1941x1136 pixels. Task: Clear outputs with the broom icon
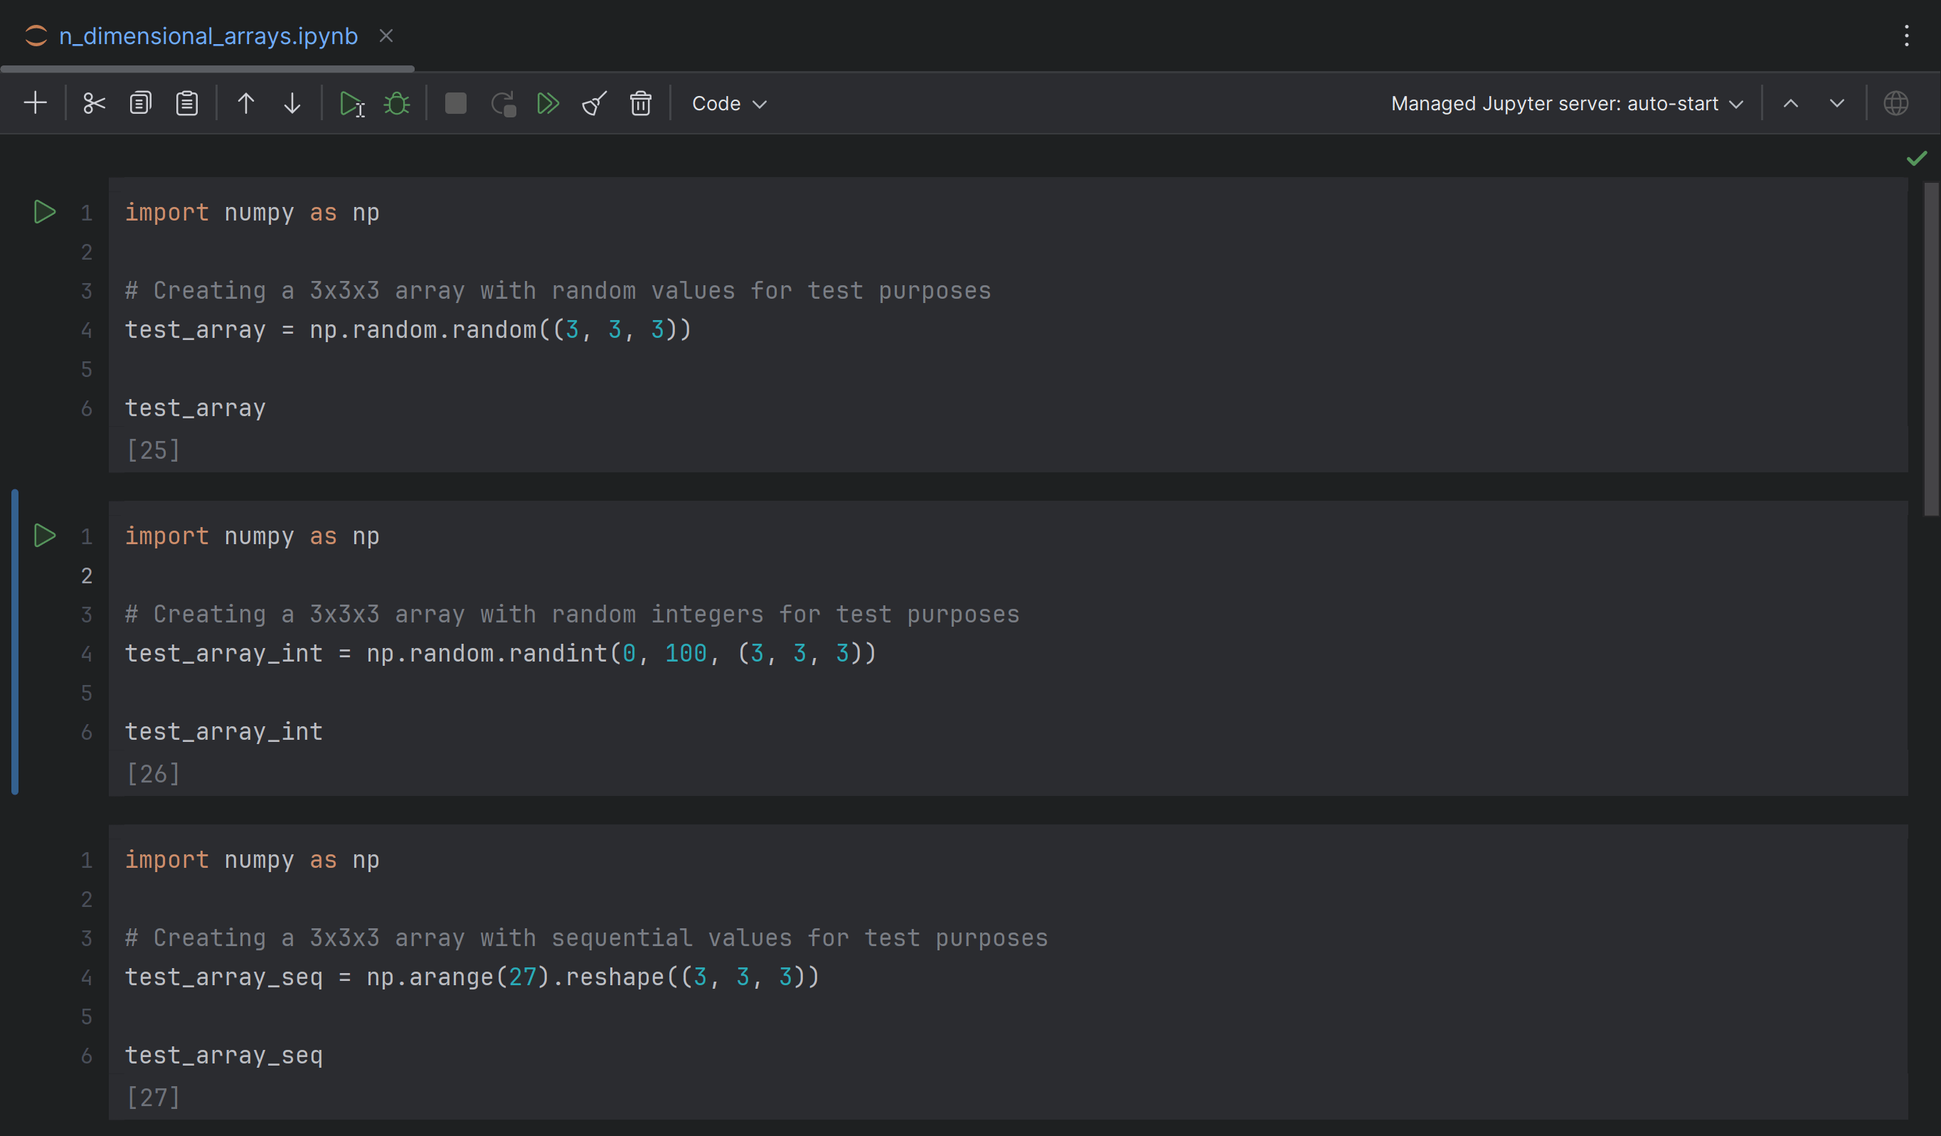(594, 103)
